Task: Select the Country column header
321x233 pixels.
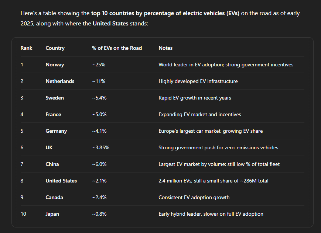Action: (x=55, y=48)
